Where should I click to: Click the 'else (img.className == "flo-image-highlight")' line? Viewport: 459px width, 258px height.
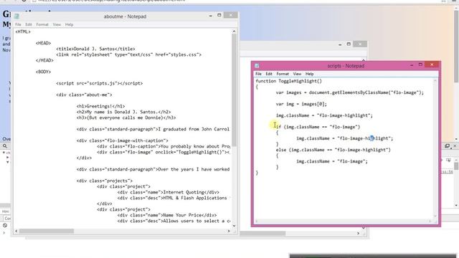coord(333,150)
